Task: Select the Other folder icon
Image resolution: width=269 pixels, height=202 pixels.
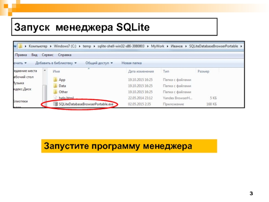Action: 55,92
